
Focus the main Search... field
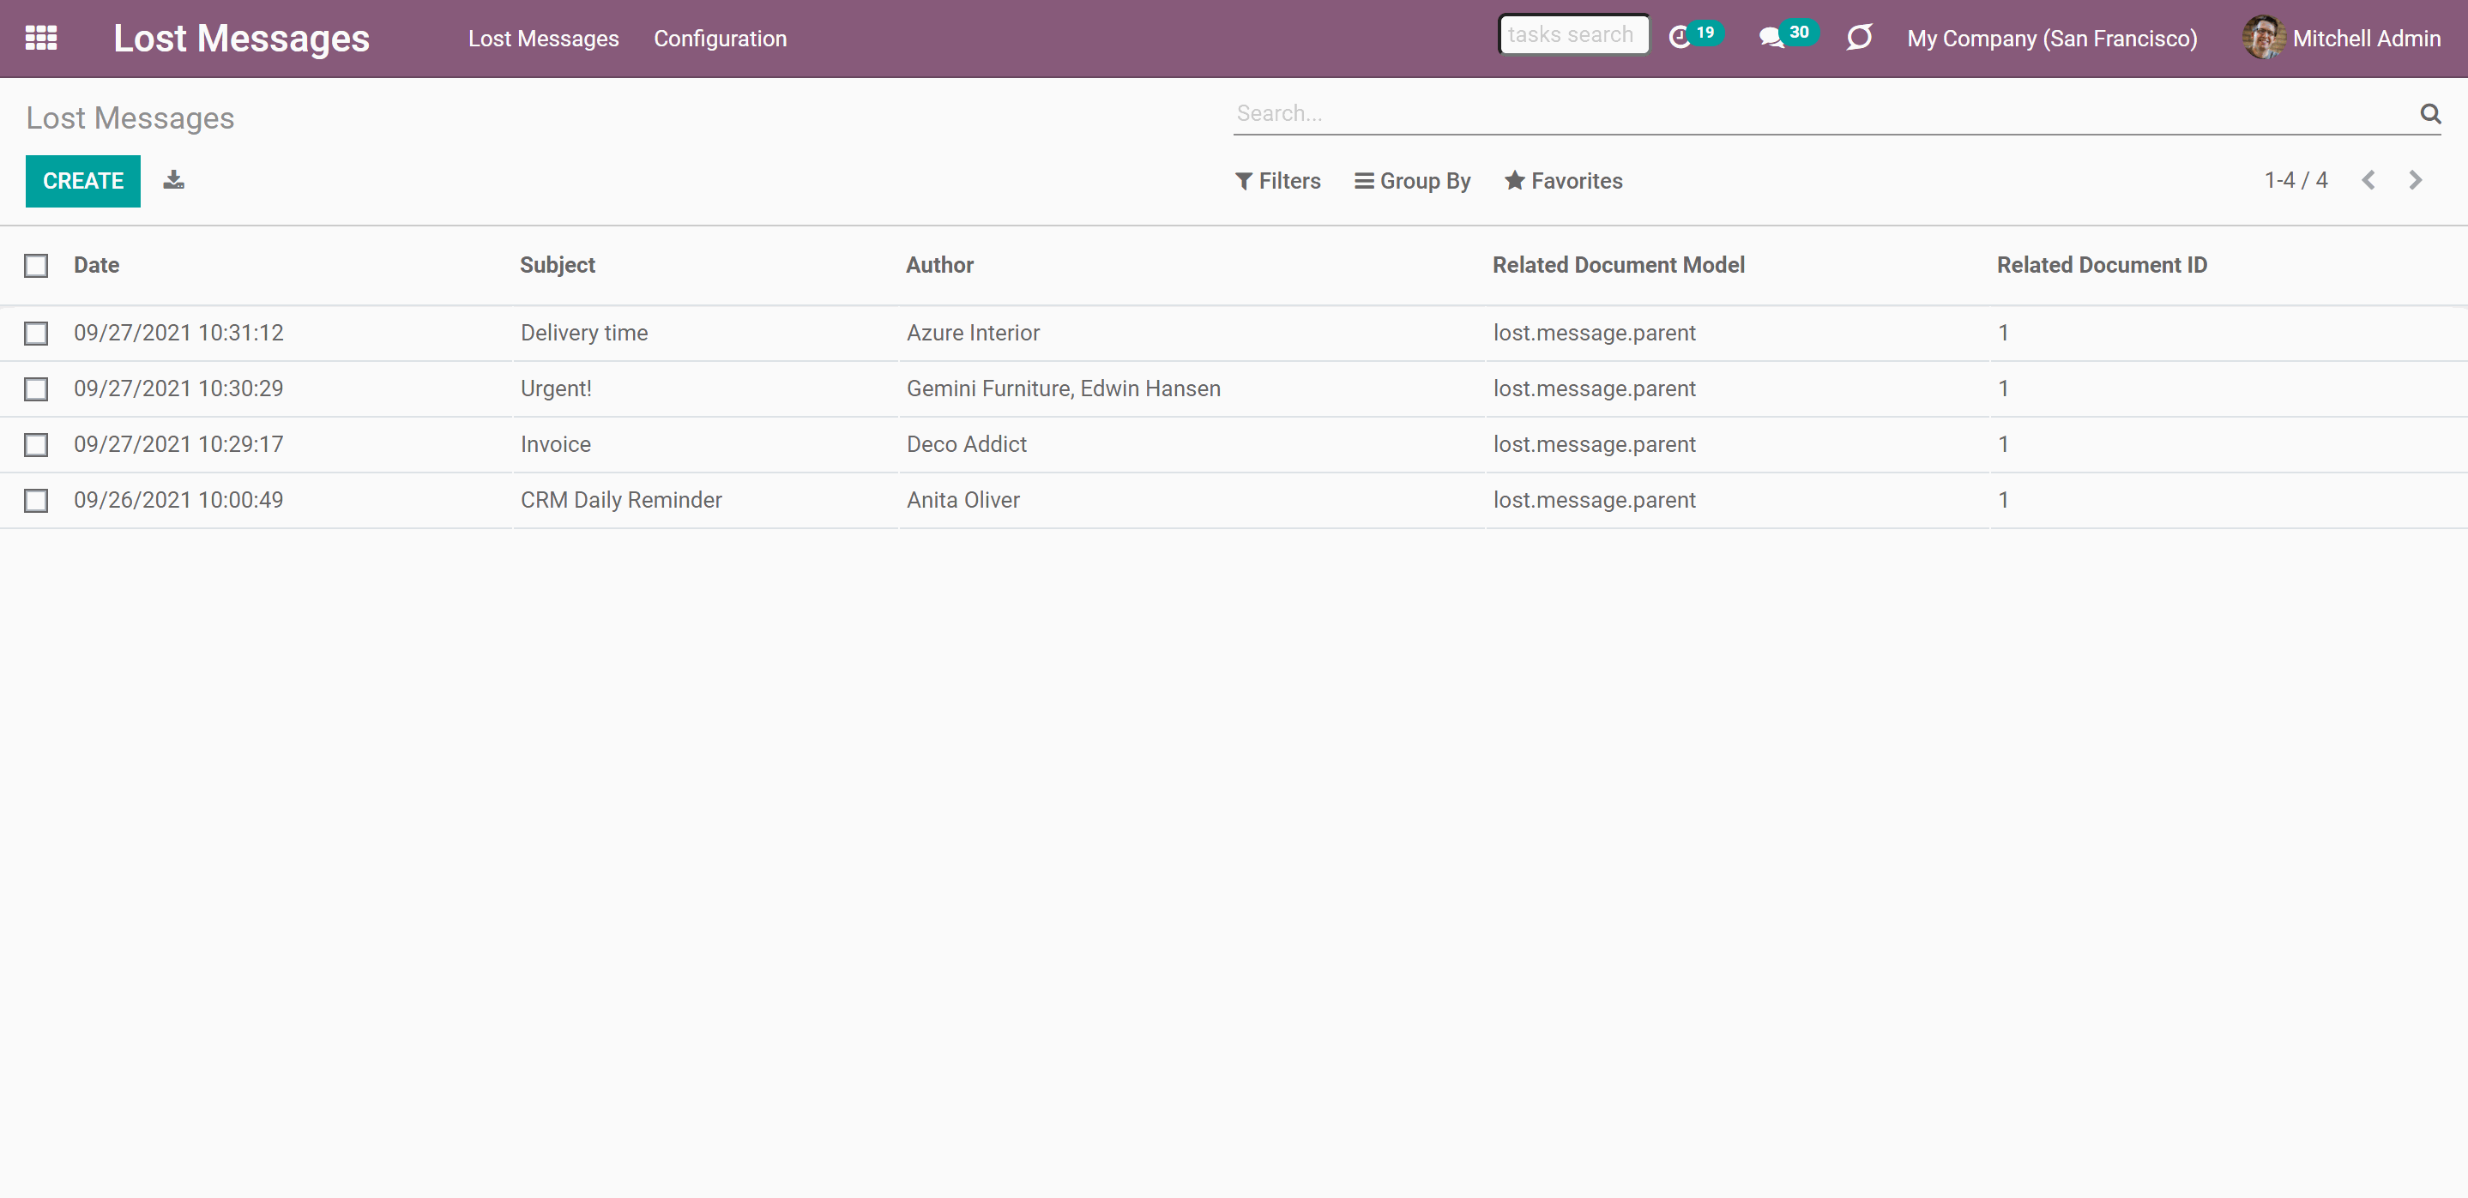pyautogui.click(x=1825, y=113)
